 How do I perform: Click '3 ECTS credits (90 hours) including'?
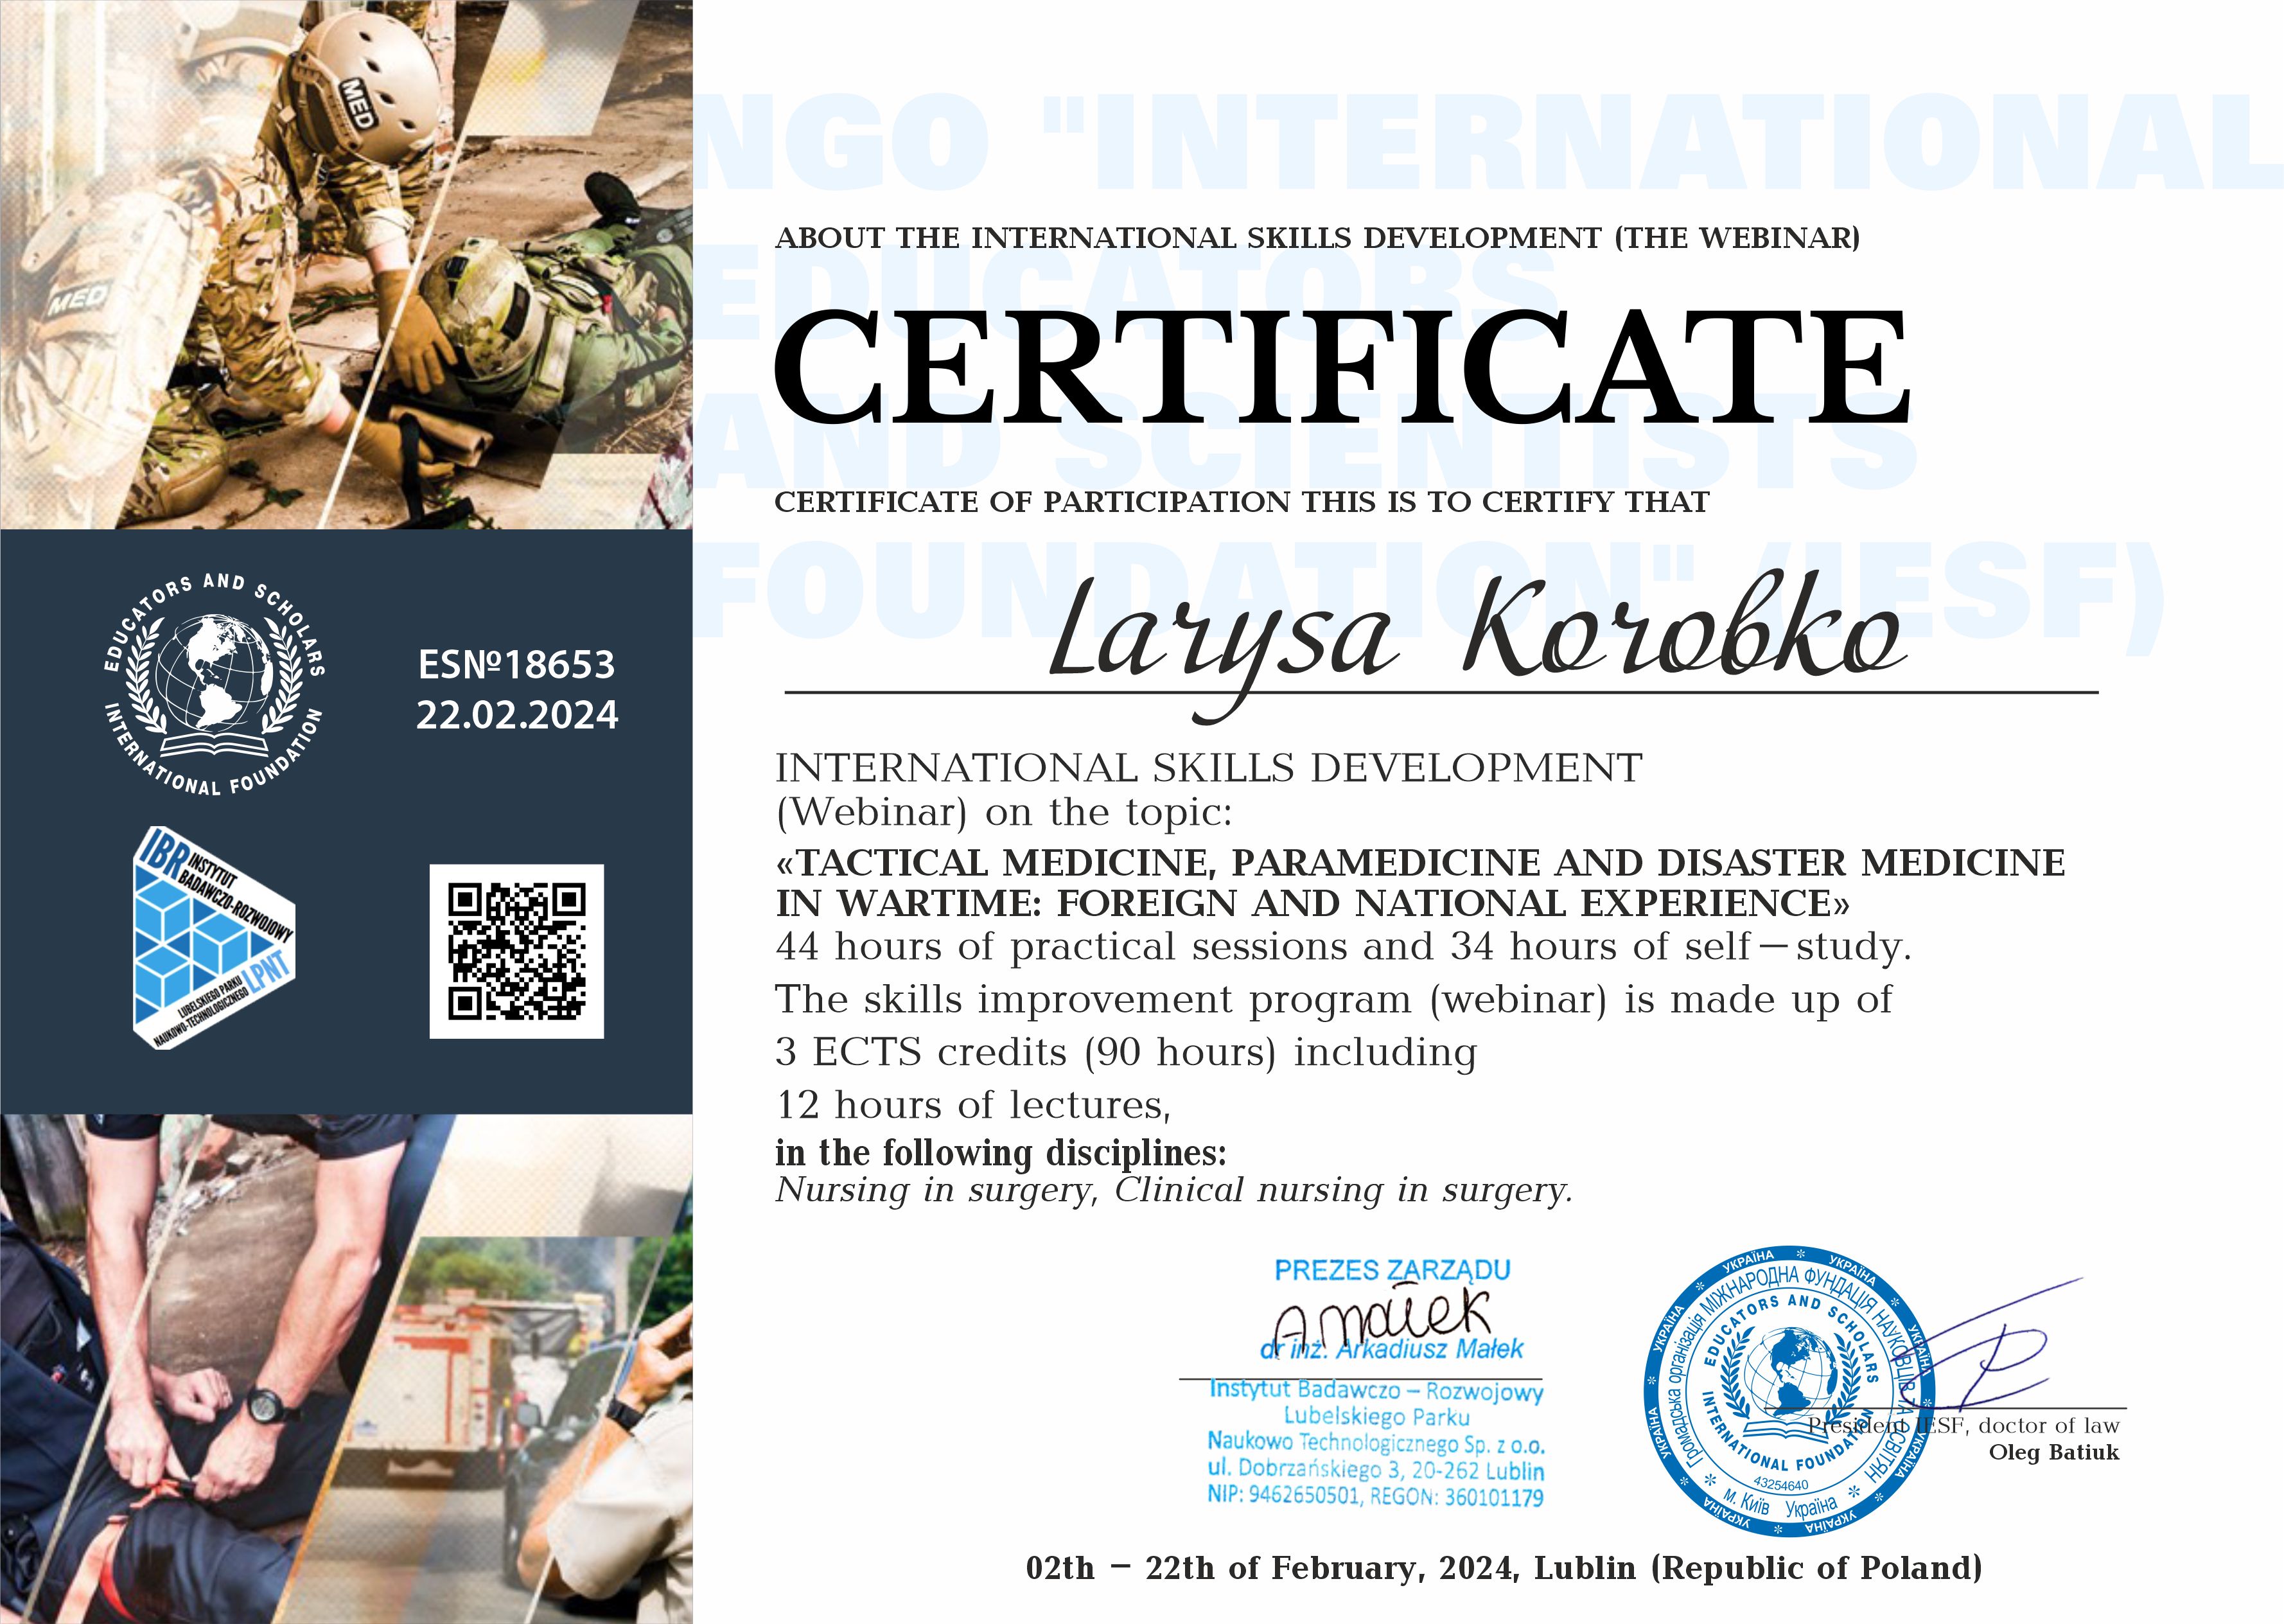[1127, 1052]
